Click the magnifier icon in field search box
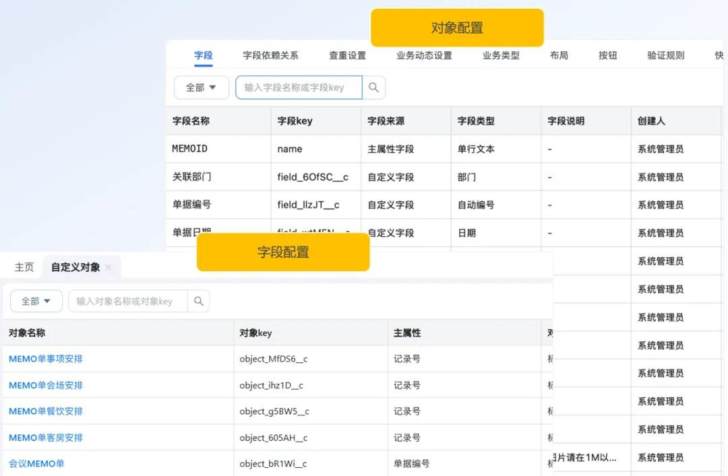The image size is (728, 476). tap(374, 88)
